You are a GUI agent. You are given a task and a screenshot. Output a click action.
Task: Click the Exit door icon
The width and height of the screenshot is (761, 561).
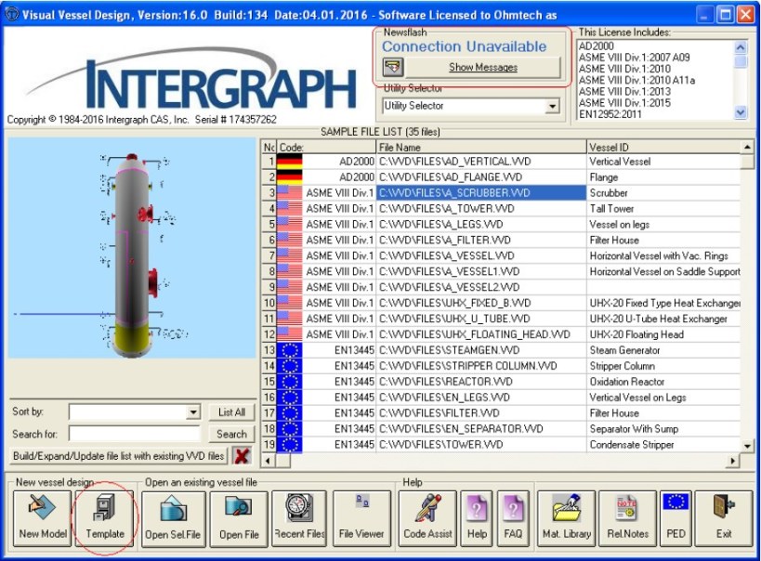tap(724, 518)
